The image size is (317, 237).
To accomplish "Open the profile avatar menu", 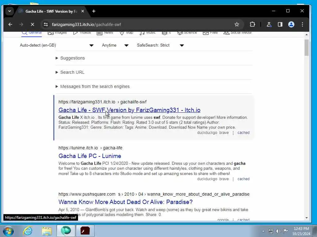I will pyautogui.click(x=291, y=24).
